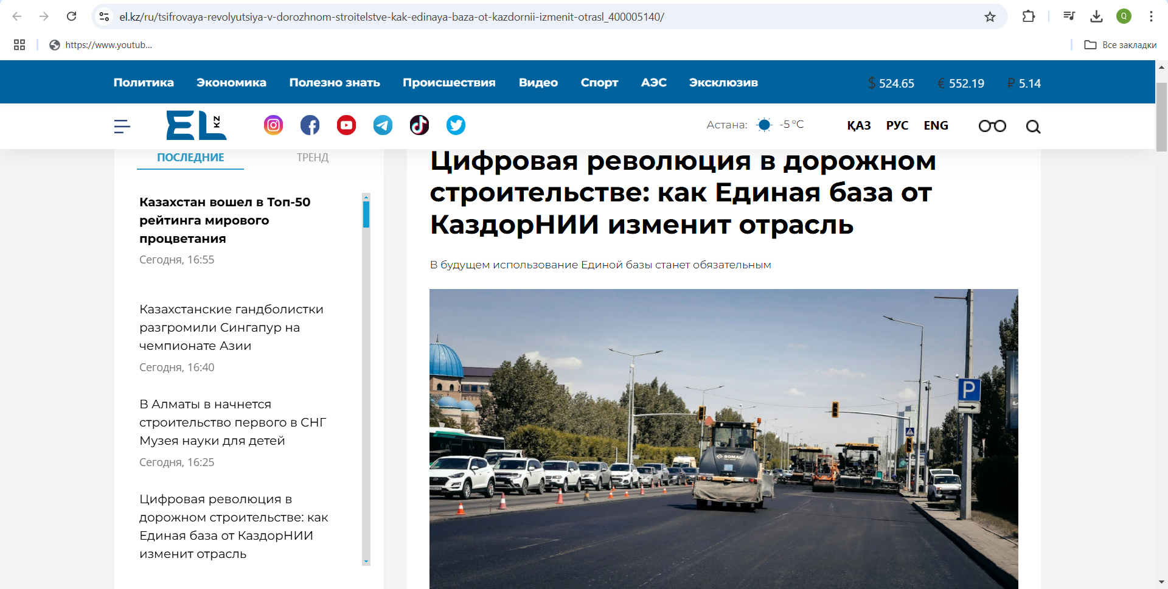Click the road construction article photo

click(724, 439)
